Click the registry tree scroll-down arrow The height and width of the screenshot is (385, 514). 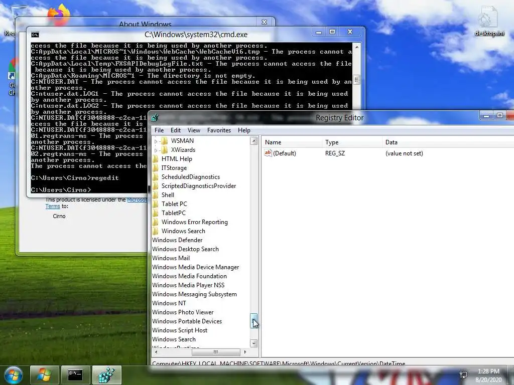click(x=253, y=343)
